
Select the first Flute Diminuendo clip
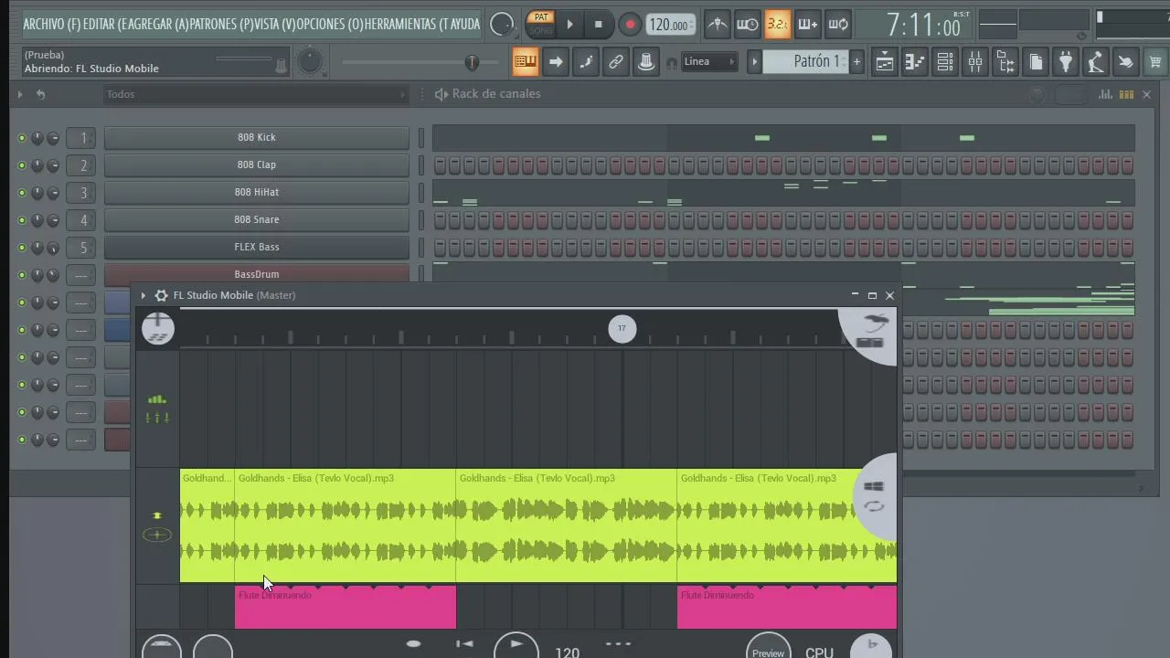(346, 608)
